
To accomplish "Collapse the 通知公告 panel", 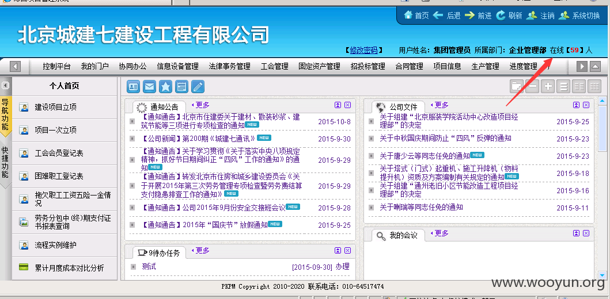I will pos(338,105).
